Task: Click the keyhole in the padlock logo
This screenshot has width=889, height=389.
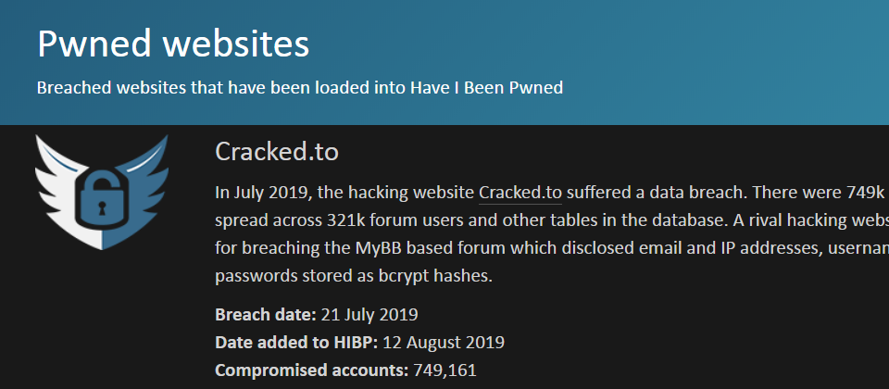Action: (102, 208)
